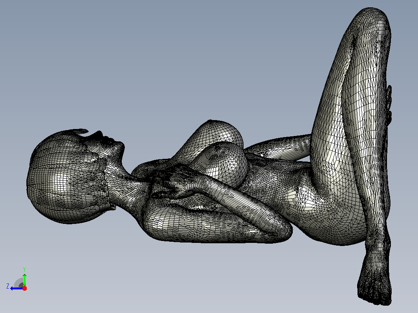Click the green Y axis arrow of the triad
Screen dimensions: 418x313
[24, 280]
